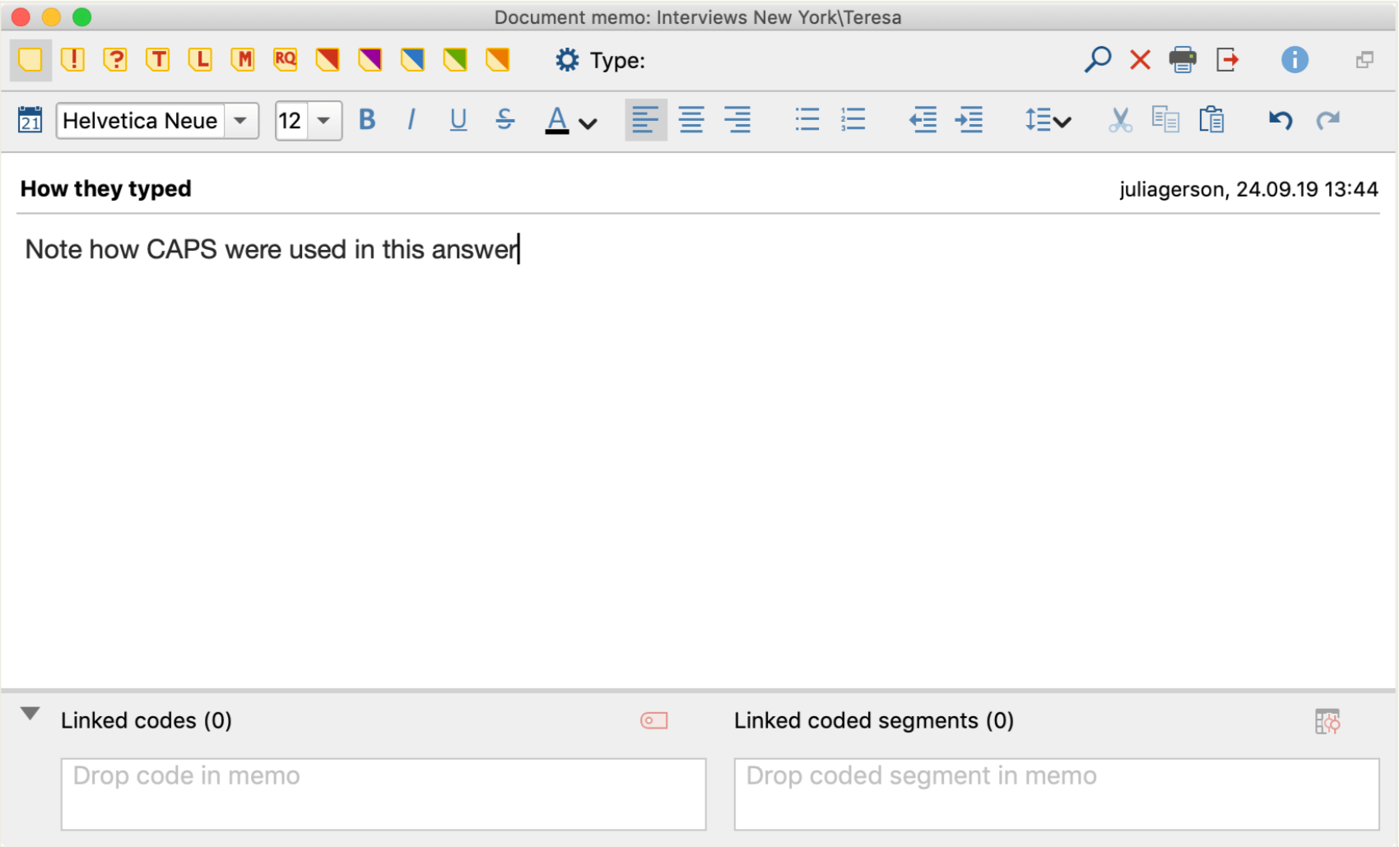Select the RQ memo type icon
The height and width of the screenshot is (847, 1399).
tap(286, 59)
